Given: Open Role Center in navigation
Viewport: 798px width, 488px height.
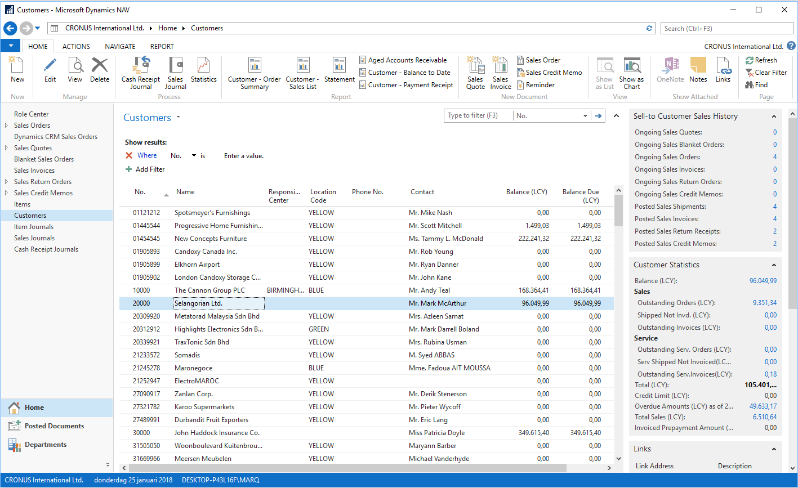Looking at the screenshot, I should click(32, 114).
